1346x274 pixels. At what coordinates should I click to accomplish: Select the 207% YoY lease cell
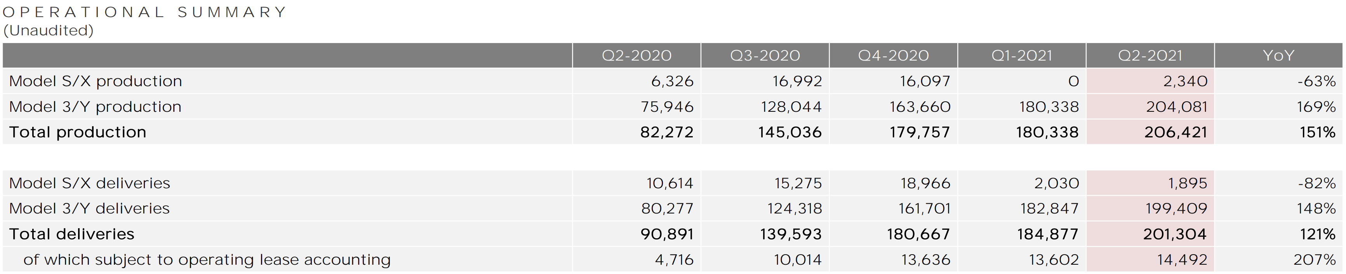pyautogui.click(x=1278, y=259)
